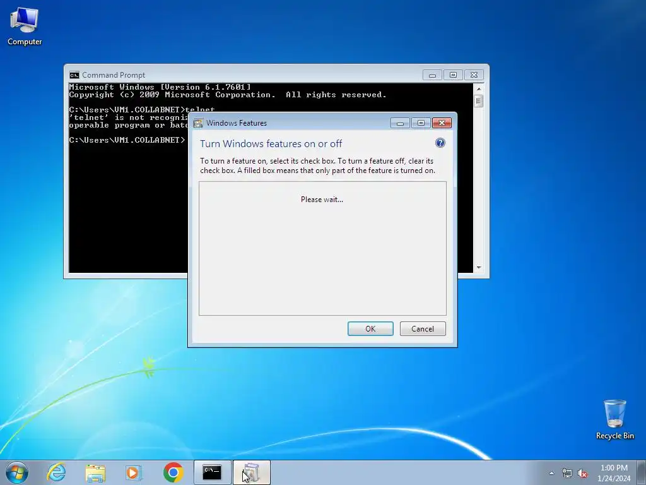Click the Command Prompt scroll up arrow
This screenshot has height=485, width=646.
pos(478,88)
